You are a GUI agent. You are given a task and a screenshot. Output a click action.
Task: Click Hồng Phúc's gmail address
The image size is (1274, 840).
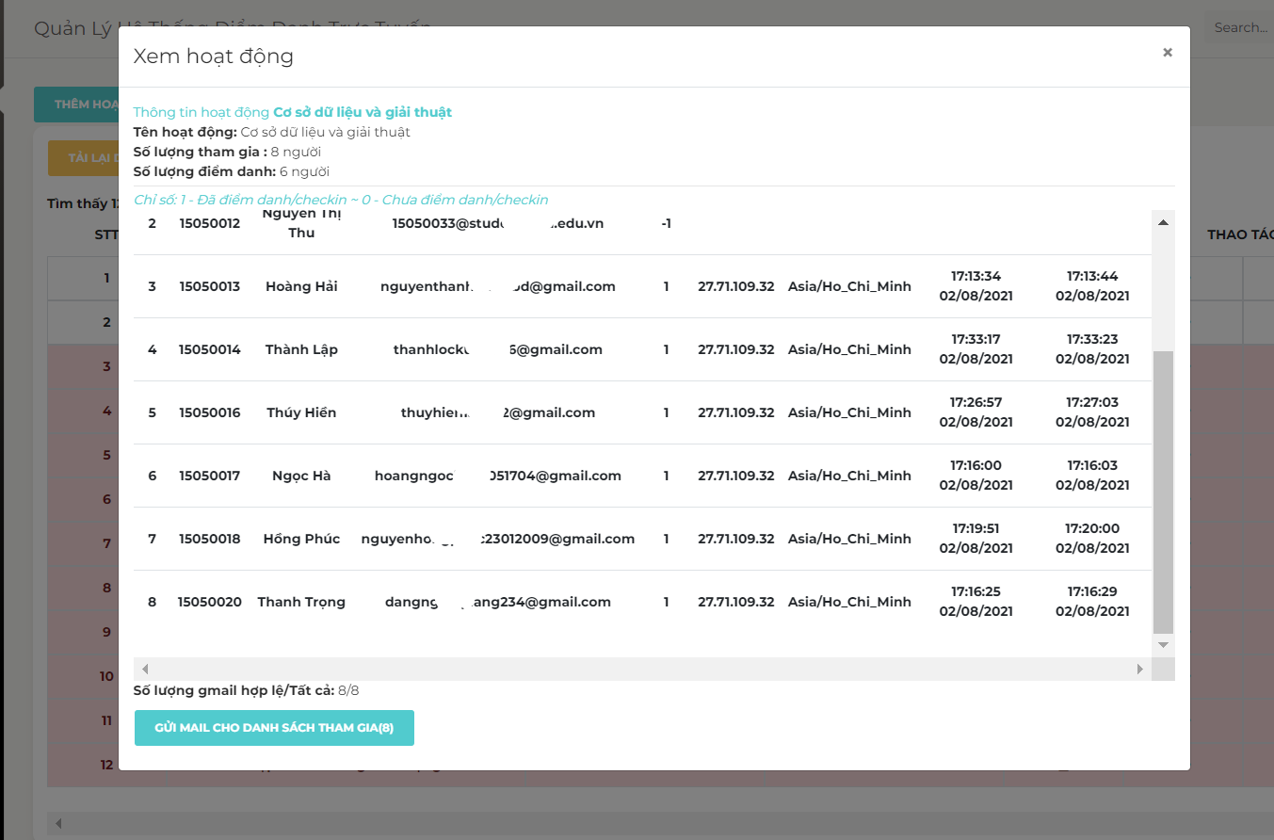(x=498, y=539)
